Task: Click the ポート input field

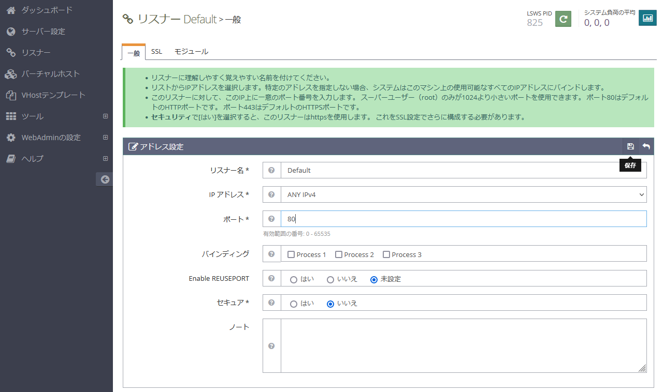Action: coord(464,219)
